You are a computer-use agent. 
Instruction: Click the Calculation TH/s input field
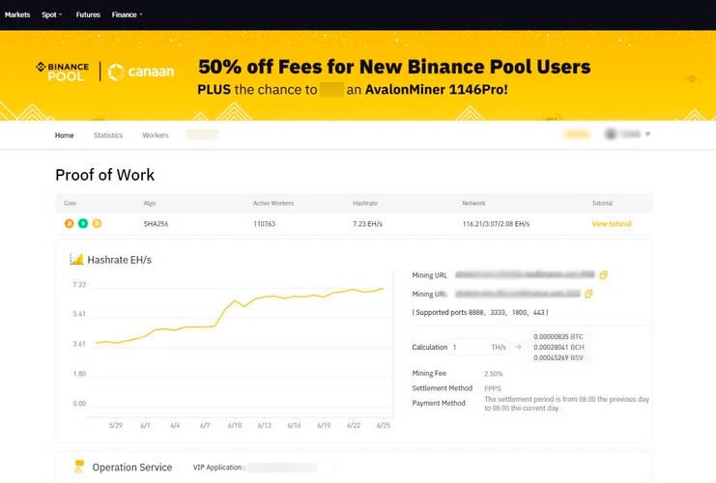pos(468,347)
